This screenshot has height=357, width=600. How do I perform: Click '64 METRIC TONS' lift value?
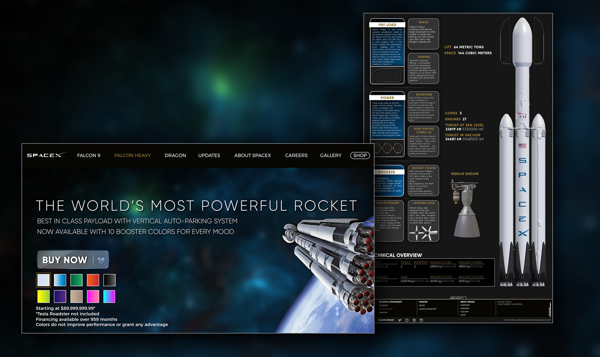pos(469,47)
